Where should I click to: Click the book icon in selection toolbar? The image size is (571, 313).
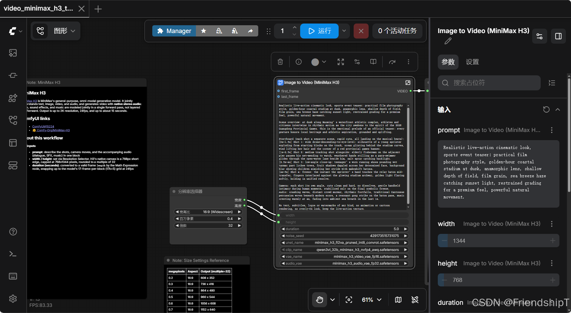click(x=373, y=62)
